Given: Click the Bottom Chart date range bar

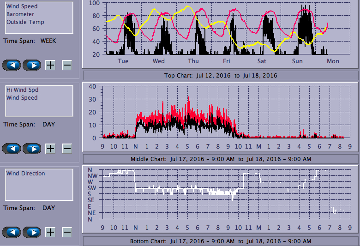Looking at the screenshot, I should pyautogui.click(x=221, y=241).
